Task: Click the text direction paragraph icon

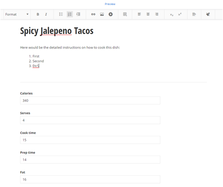Action: click(x=194, y=15)
